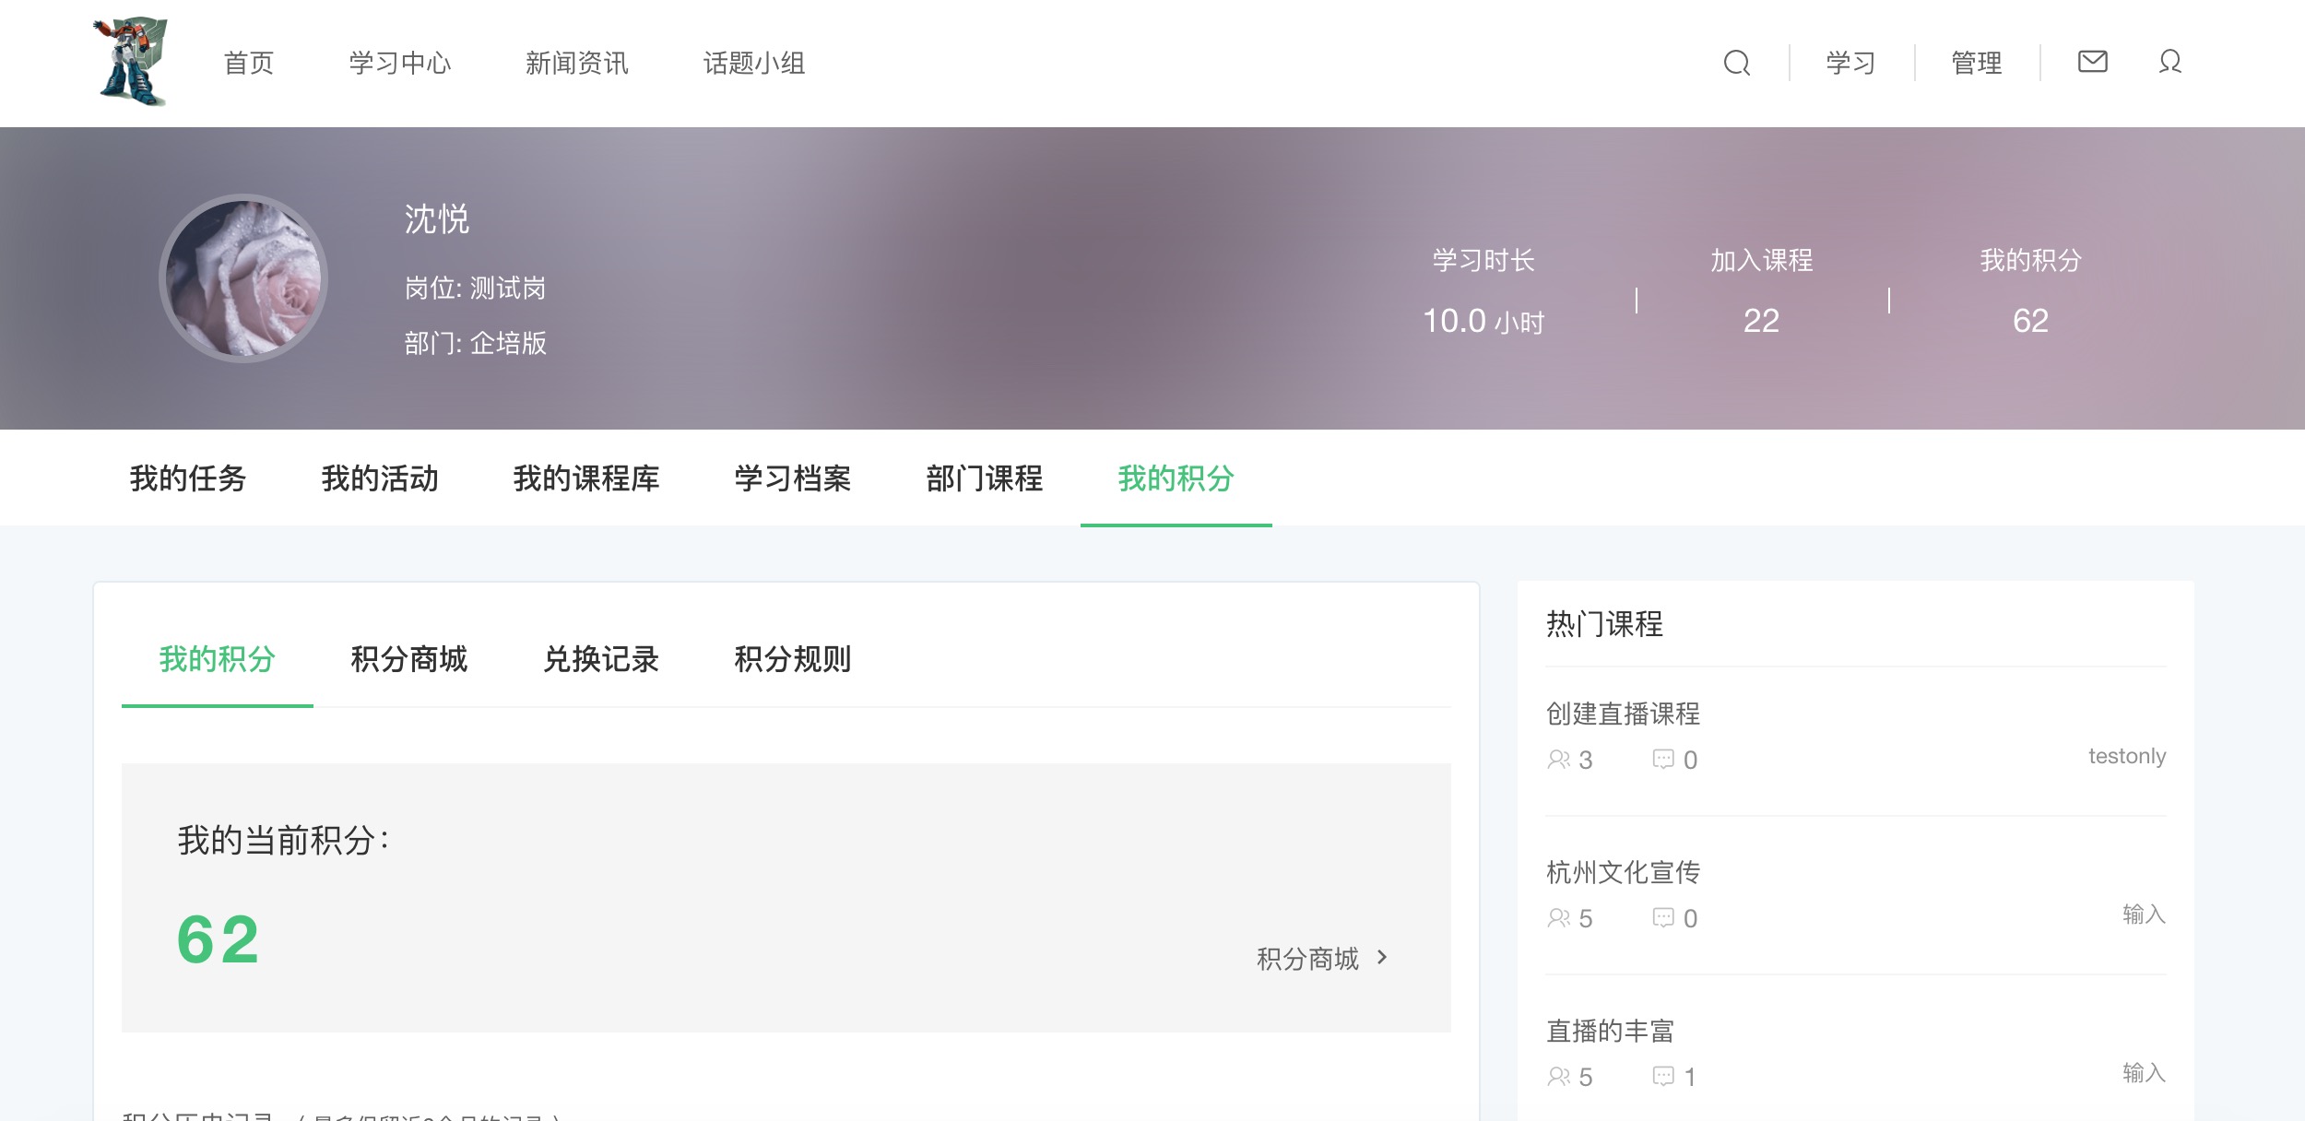2305x1121 pixels.
Task: Click the user profile icon in header
Action: pos(2170,62)
